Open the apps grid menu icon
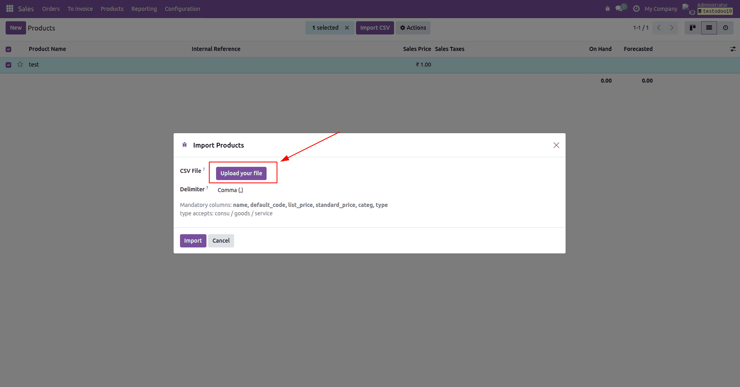Image resolution: width=740 pixels, height=387 pixels. coord(10,8)
